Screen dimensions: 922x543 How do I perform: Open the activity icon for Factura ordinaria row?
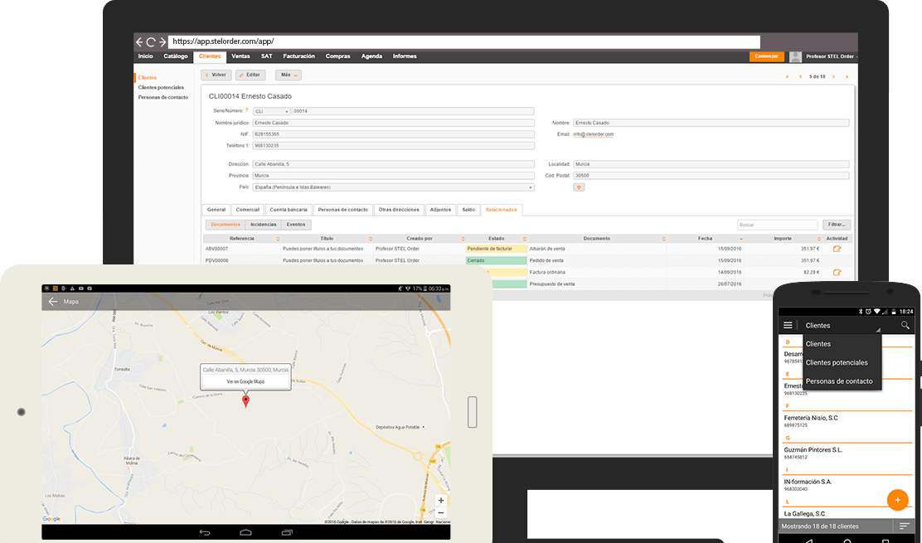837,273
